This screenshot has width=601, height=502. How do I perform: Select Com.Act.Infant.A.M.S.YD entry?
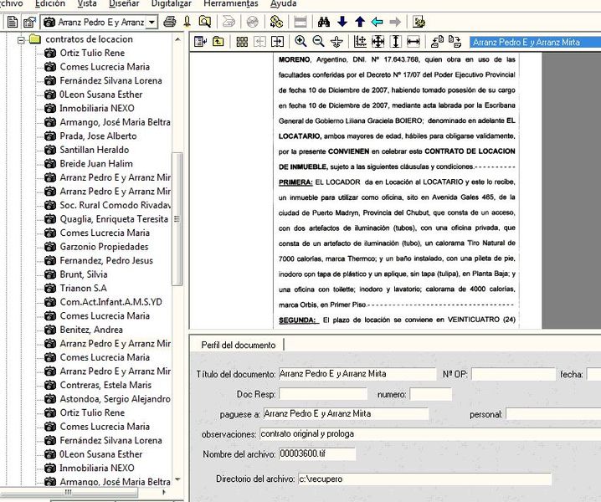point(110,302)
